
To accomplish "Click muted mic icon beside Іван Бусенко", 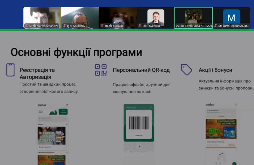I will [140, 26].
